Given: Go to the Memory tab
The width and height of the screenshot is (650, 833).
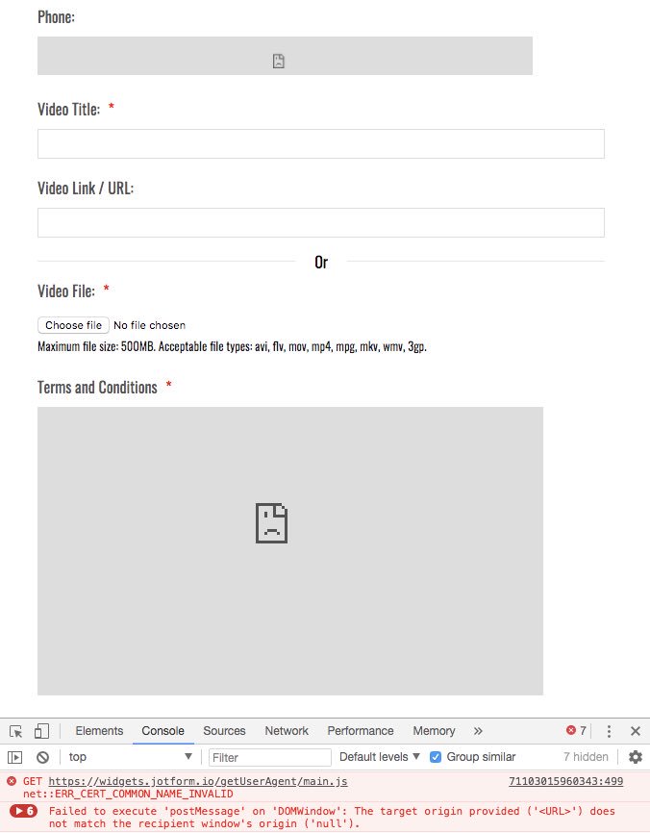Looking at the screenshot, I should pyautogui.click(x=434, y=731).
